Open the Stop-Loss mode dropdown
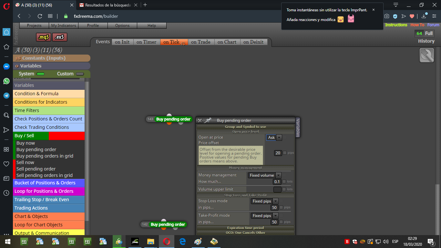Screen dimensions: 441x248 (264, 201)
